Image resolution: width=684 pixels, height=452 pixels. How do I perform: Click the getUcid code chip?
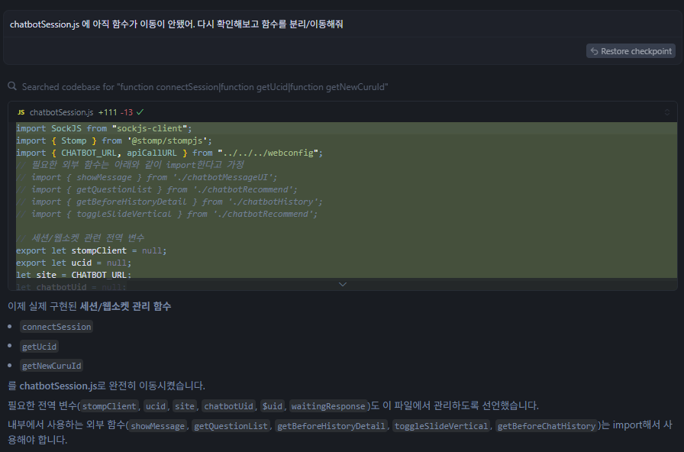pos(40,347)
